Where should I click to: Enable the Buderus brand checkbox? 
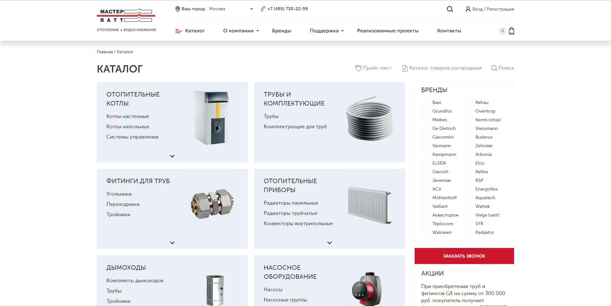click(x=468, y=137)
